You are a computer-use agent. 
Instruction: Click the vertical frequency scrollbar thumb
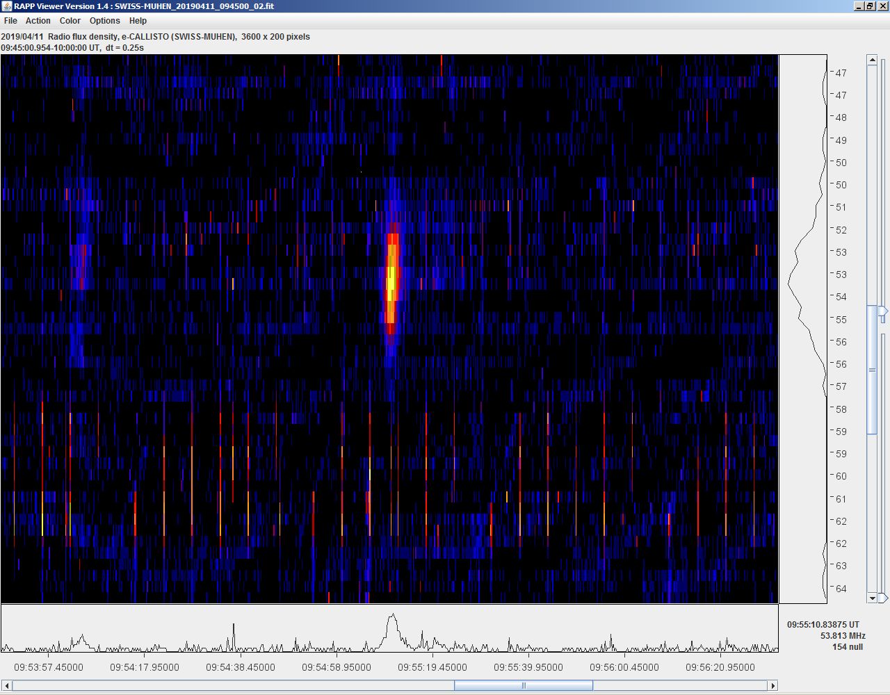click(x=873, y=370)
